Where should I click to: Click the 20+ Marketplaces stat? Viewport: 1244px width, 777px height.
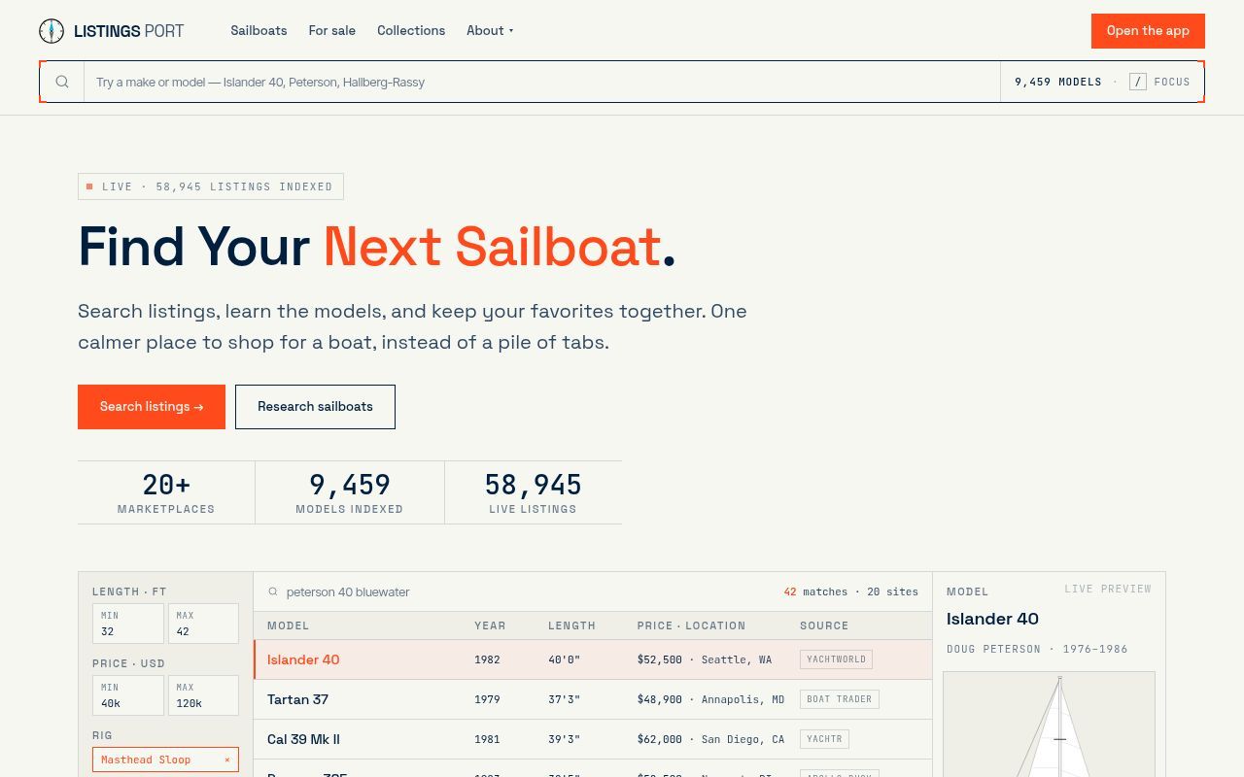coord(166,492)
